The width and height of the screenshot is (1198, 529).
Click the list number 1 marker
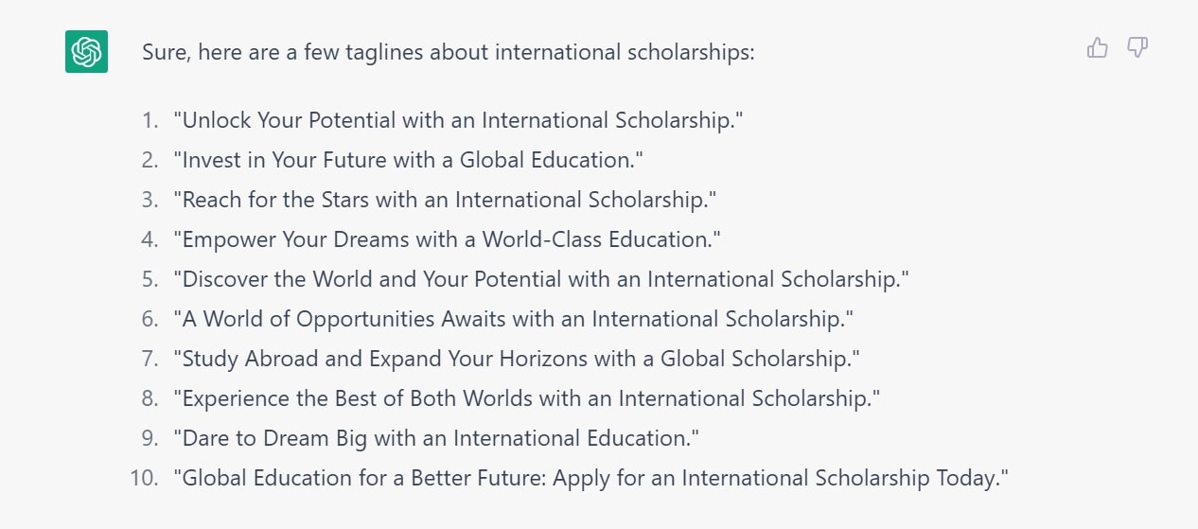coord(150,121)
